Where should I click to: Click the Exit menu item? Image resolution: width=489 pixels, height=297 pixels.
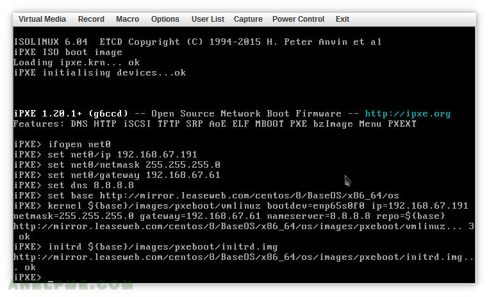342,19
